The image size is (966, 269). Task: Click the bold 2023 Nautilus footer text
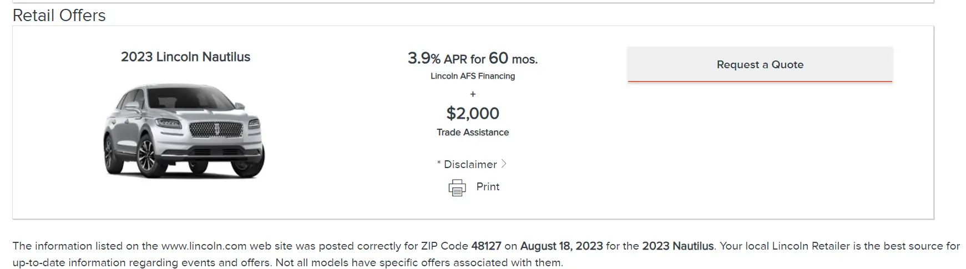tap(678, 246)
